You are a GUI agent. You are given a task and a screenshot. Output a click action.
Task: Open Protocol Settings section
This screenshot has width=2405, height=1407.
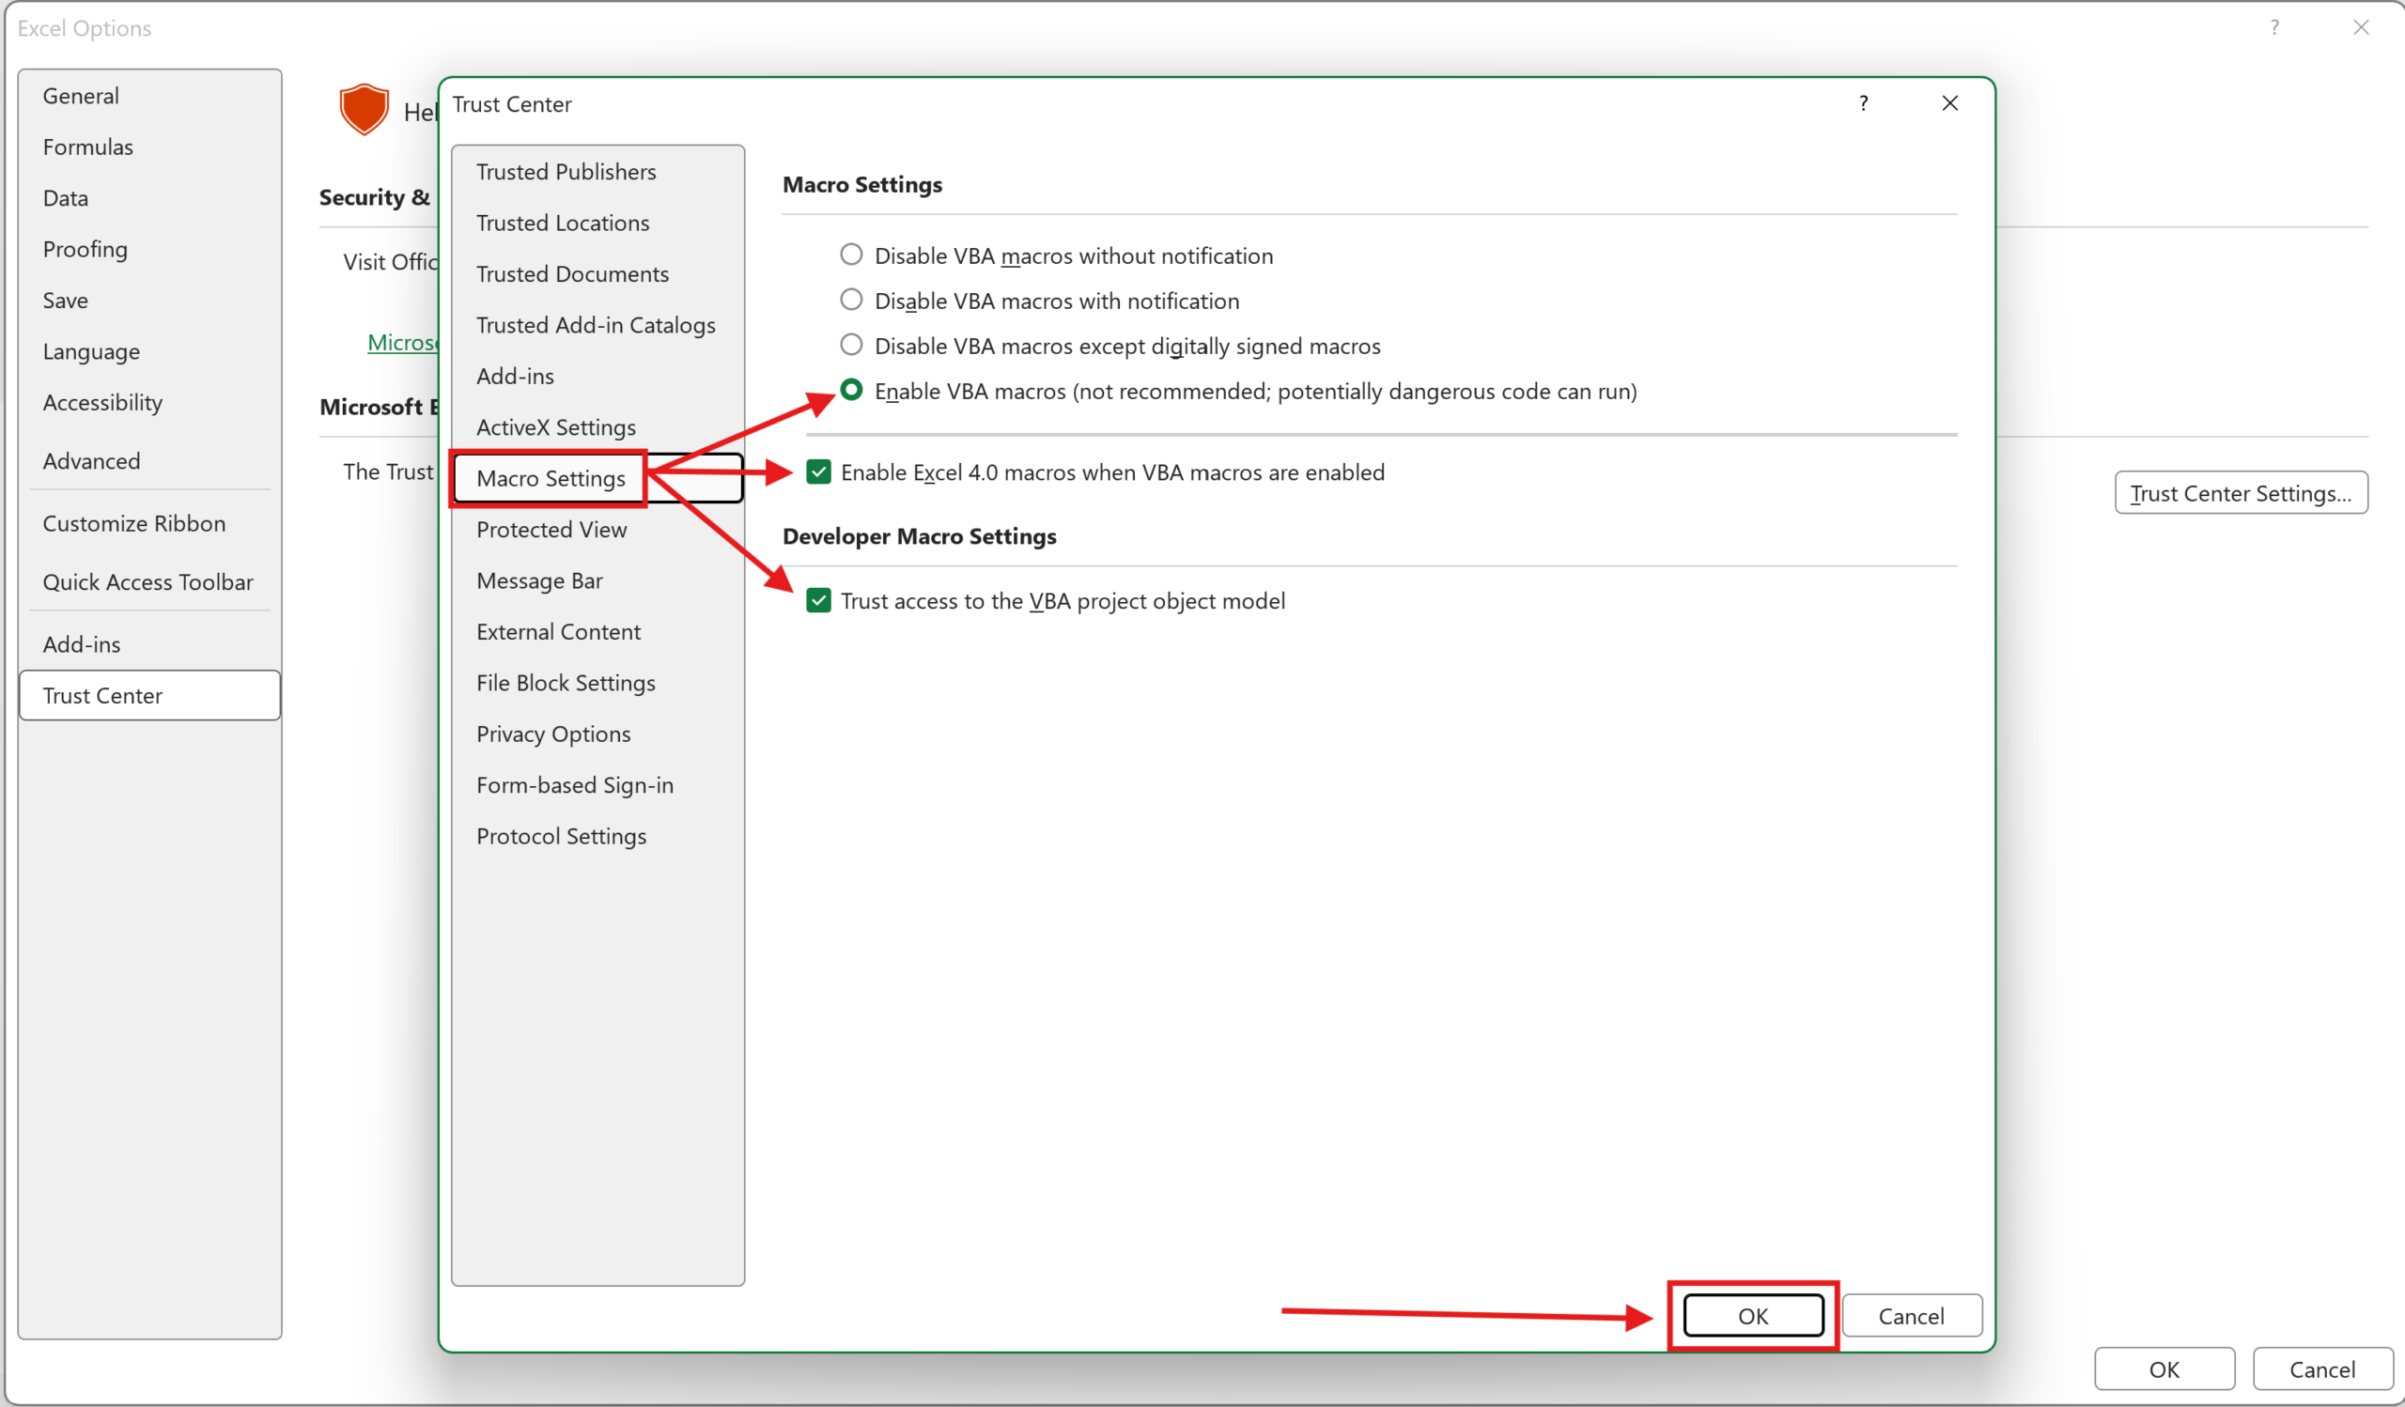pyautogui.click(x=597, y=837)
